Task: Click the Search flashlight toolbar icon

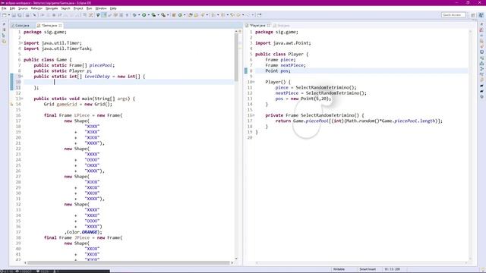Action: 203,15
